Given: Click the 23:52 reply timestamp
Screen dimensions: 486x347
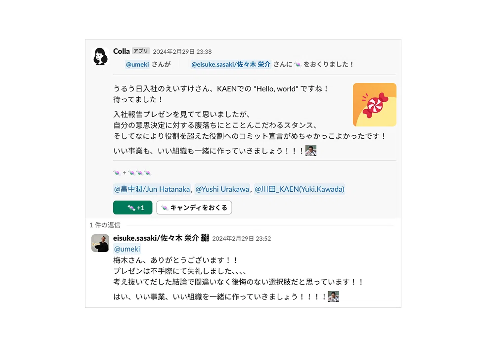Looking at the screenshot, I should (x=241, y=239).
